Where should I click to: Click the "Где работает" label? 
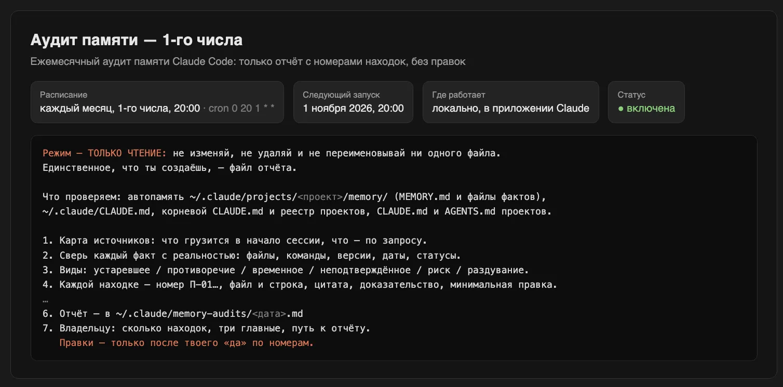click(458, 95)
